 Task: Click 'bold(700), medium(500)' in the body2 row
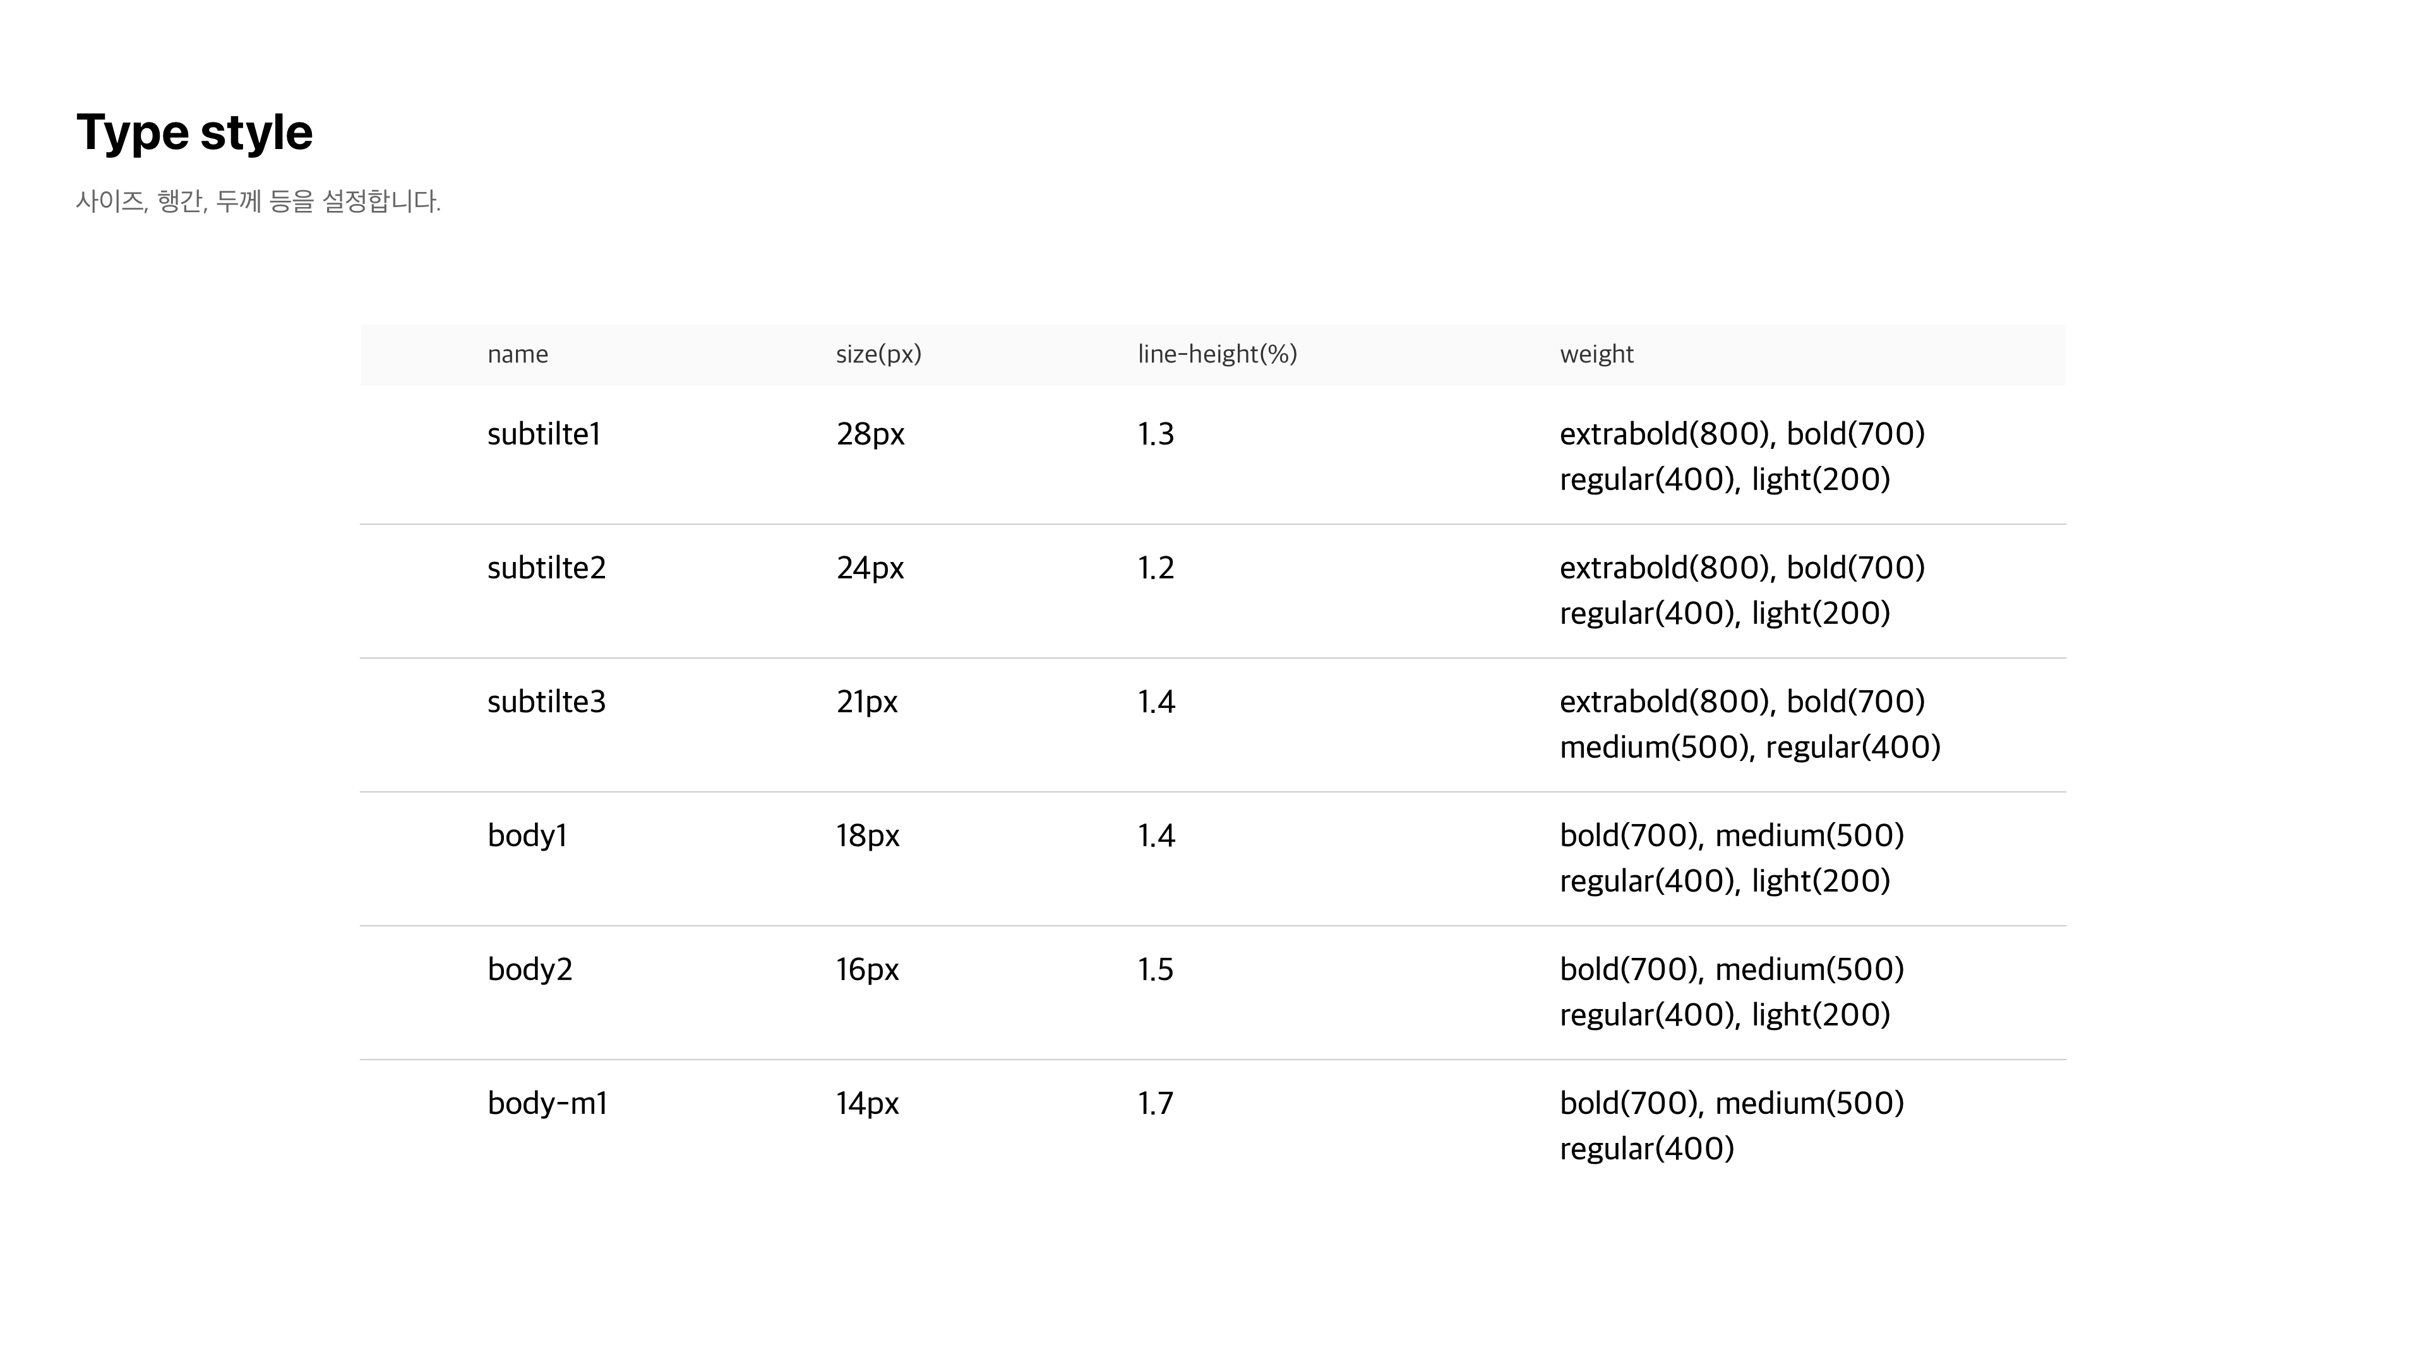(x=1732, y=969)
